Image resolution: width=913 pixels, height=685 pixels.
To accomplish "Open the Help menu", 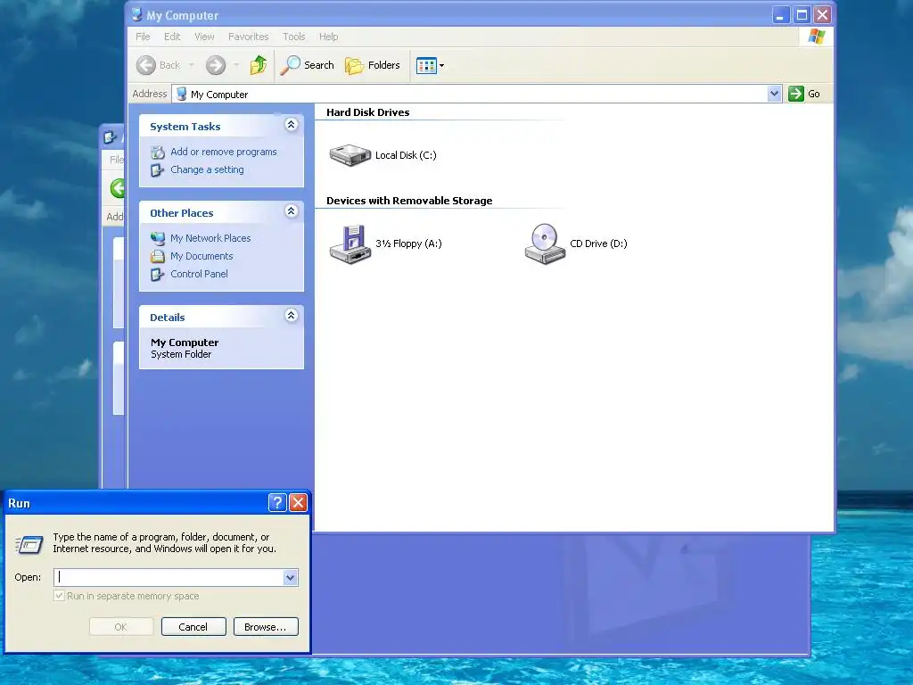I will coord(328,37).
